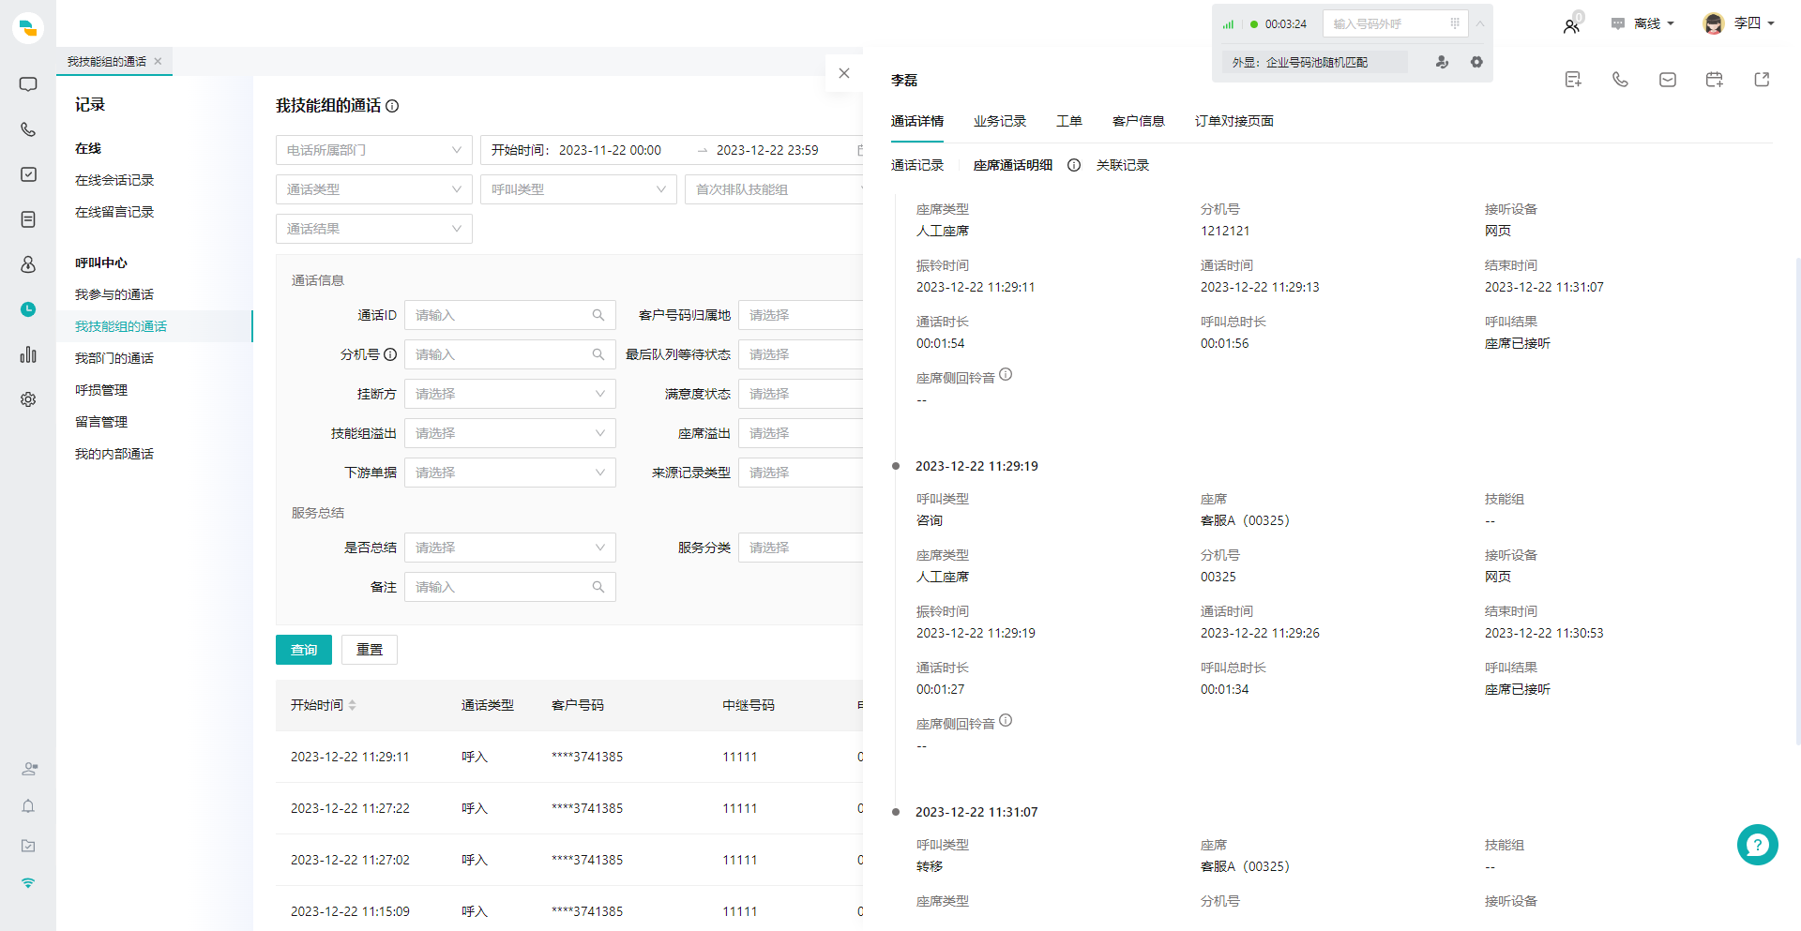Open the bar chart statistics icon in sidebar
The image size is (1801, 931).
click(x=28, y=354)
